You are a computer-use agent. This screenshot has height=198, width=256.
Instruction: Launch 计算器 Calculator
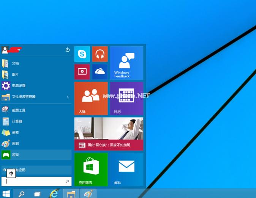(36, 121)
